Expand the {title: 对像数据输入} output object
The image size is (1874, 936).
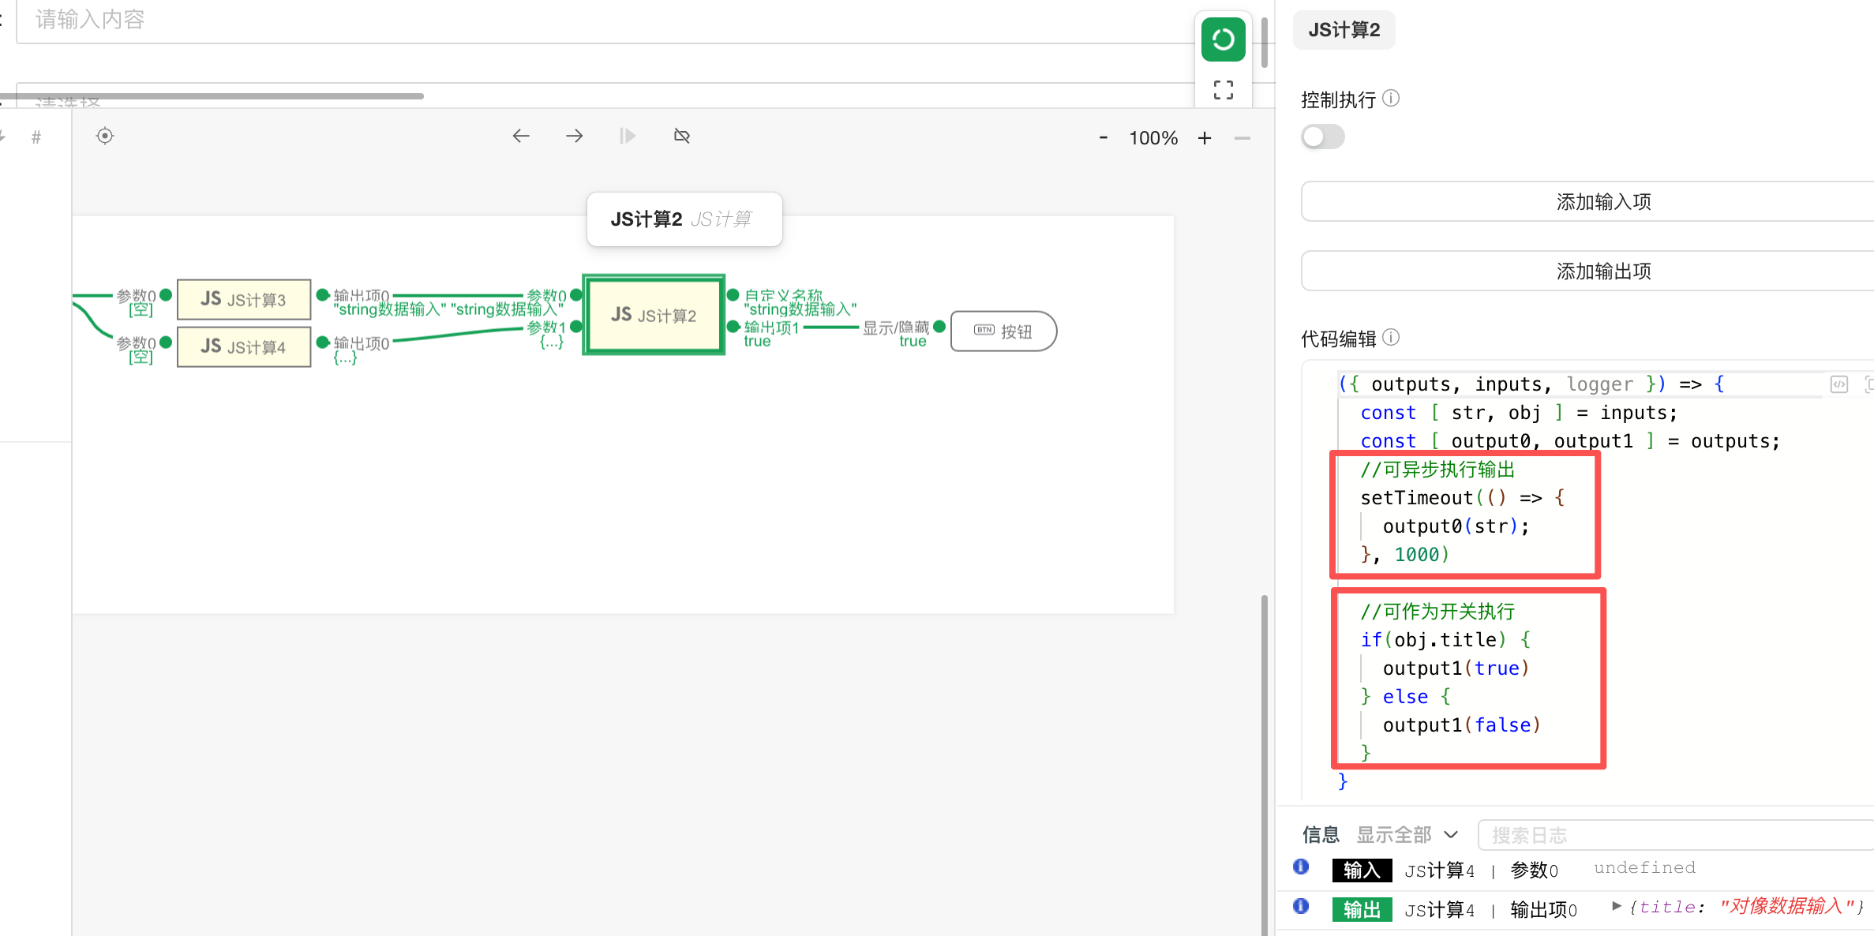1616,906
